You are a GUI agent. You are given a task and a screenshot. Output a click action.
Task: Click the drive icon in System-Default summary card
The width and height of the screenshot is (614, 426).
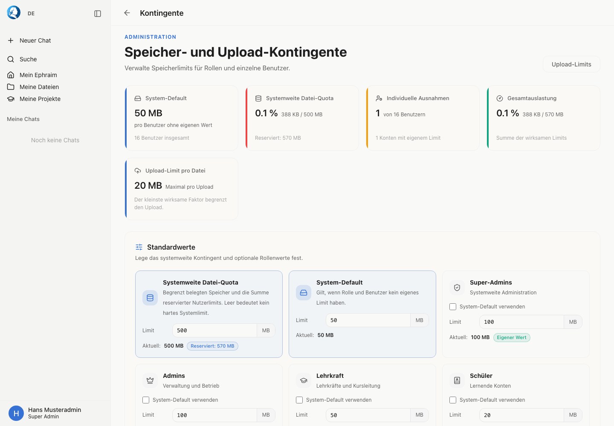click(138, 98)
